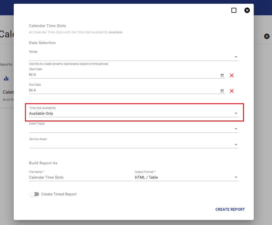Clear the Start Date with red X

(x=231, y=75)
